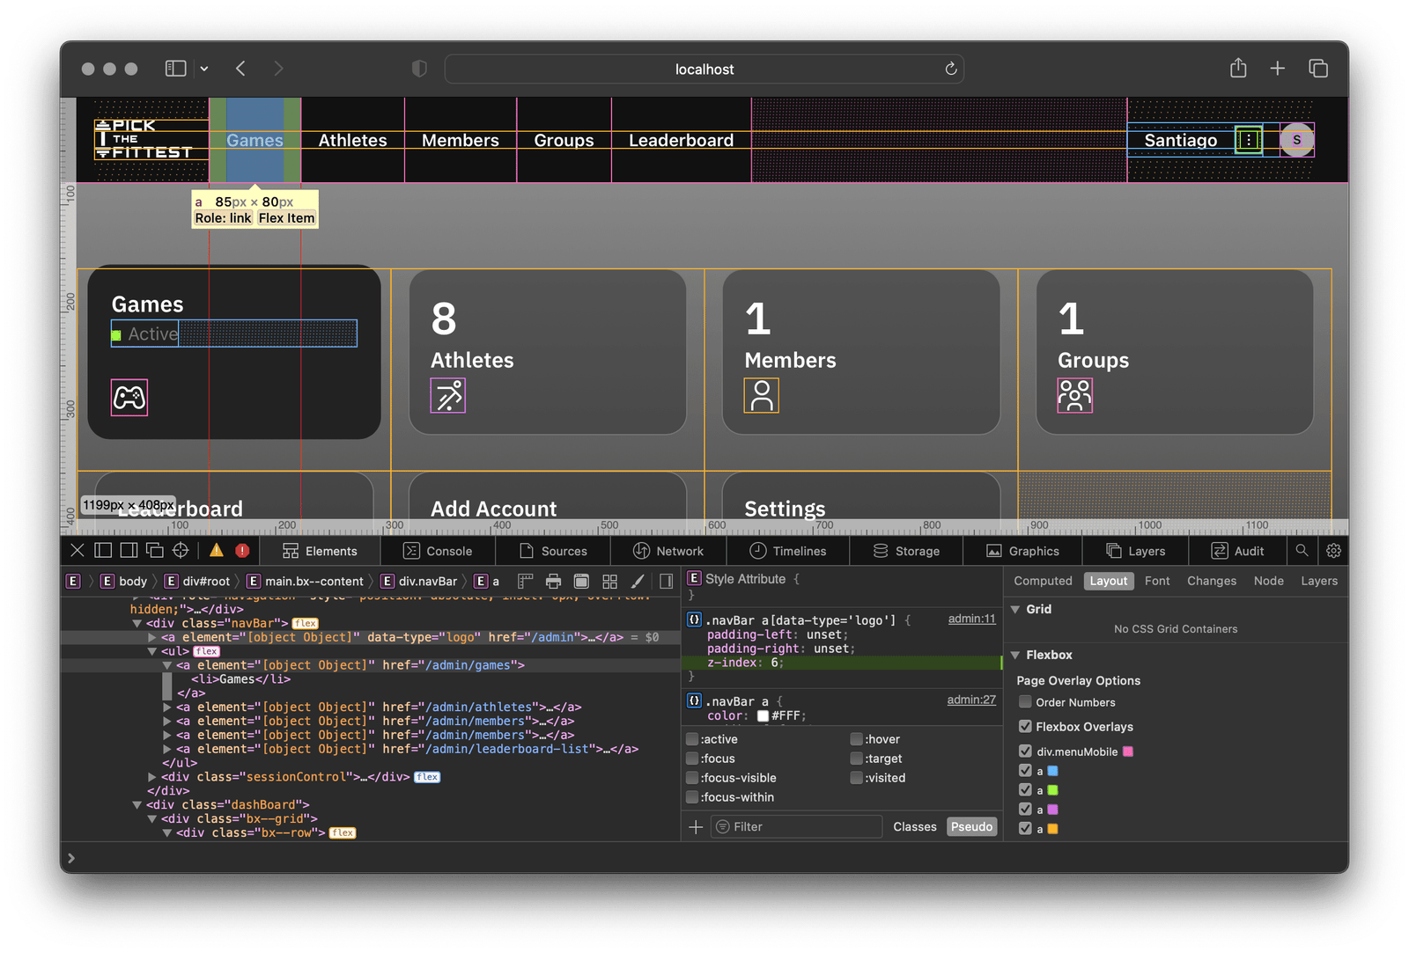Screen dimensions: 1409x953
Task: Collapse the Flexbox section
Action: point(1015,656)
